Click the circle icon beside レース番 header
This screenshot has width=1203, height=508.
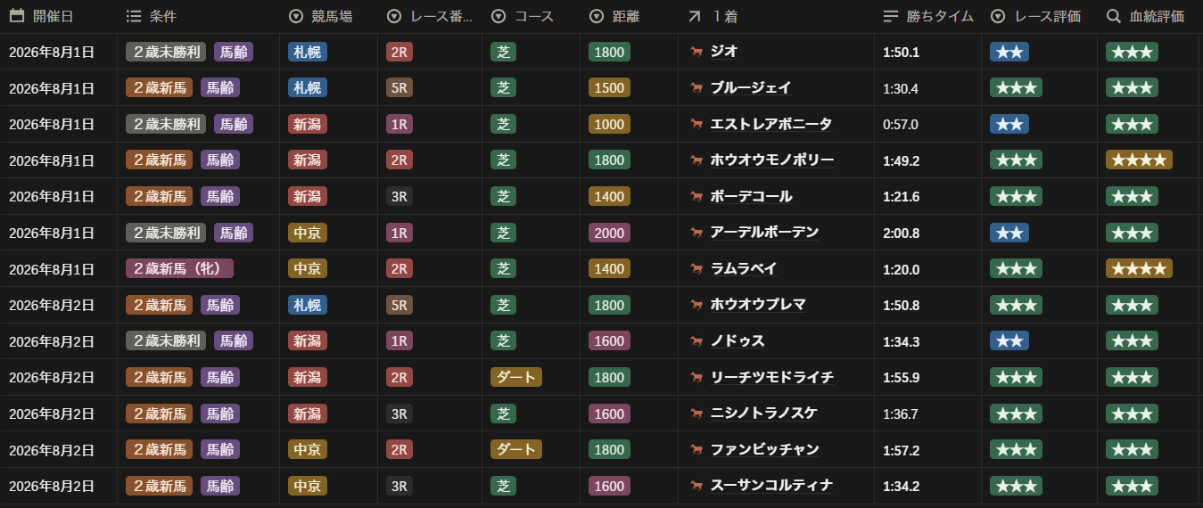tap(394, 16)
